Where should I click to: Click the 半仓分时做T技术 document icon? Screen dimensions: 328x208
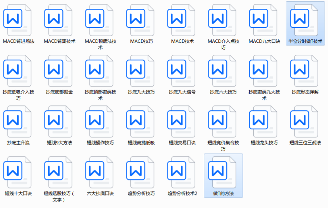[x=304, y=20]
